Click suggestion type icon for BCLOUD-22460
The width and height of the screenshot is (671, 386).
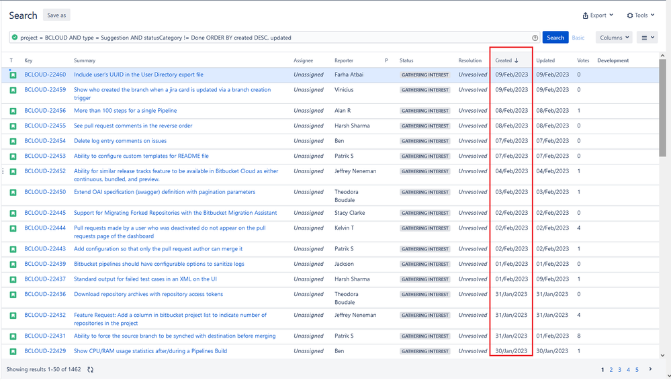(x=13, y=75)
